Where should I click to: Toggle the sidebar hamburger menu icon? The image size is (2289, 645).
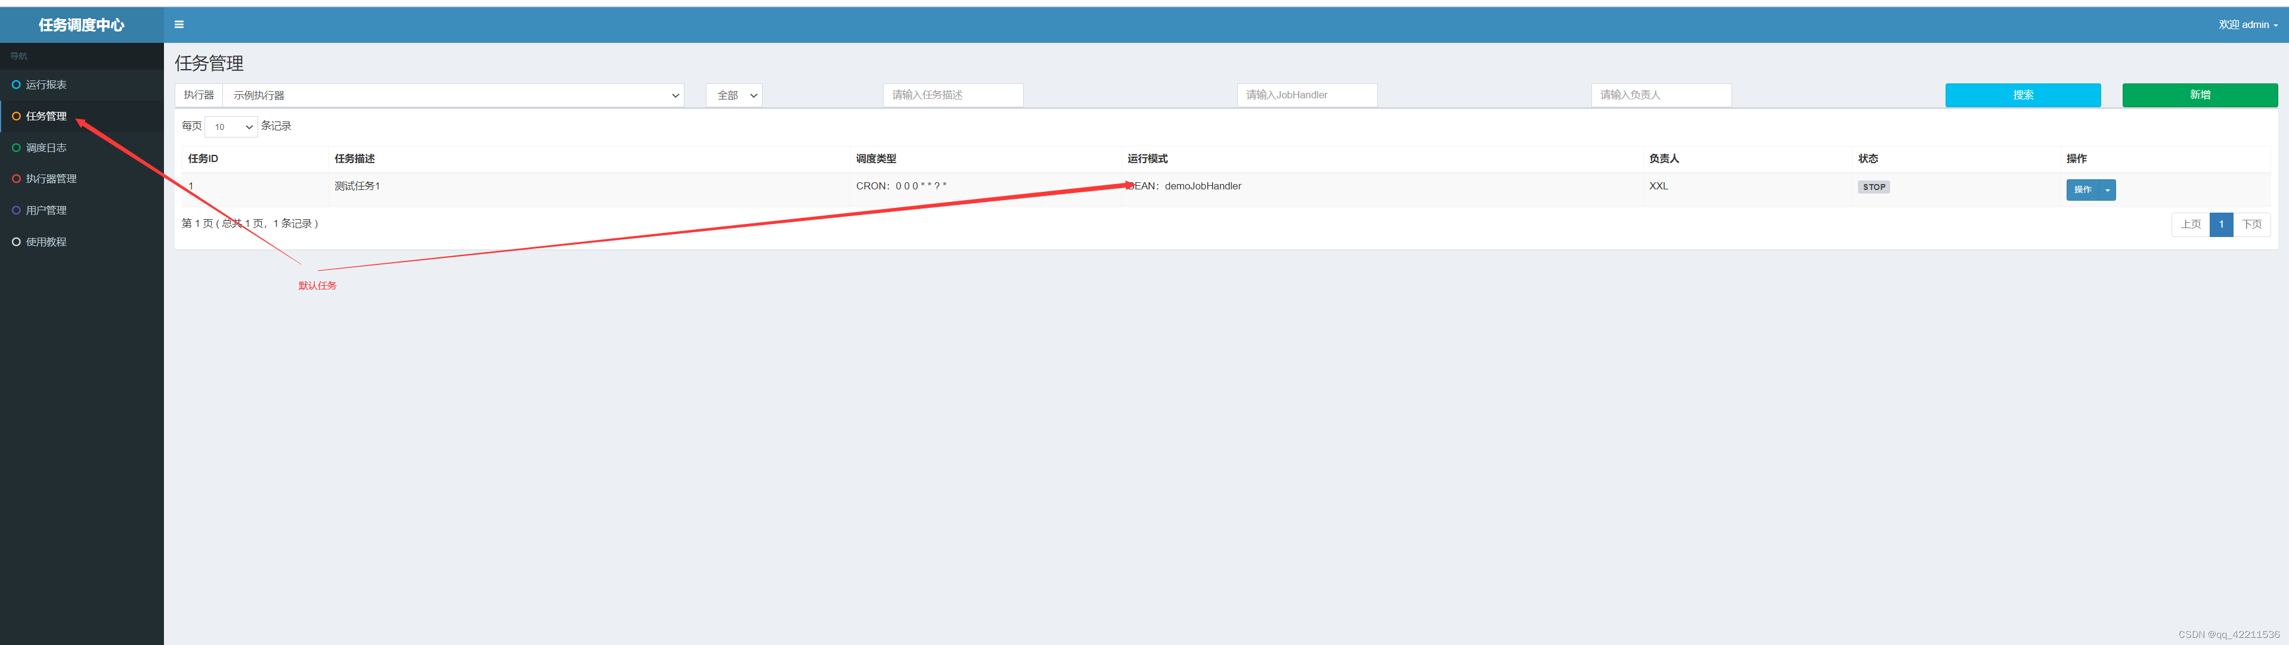(x=179, y=25)
